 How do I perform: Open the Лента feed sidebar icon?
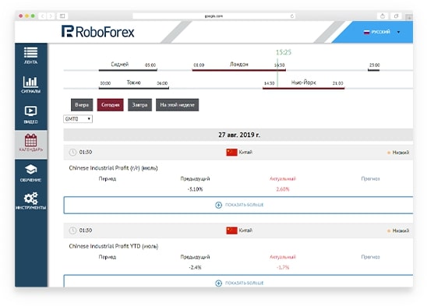(30, 55)
